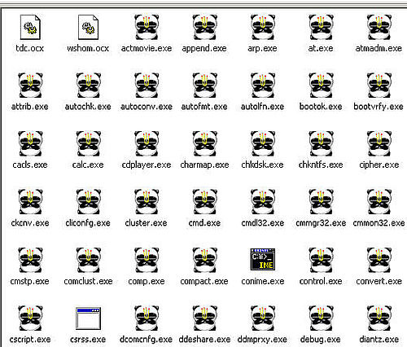Select the cluster.exe panda icon
This screenshot has width=407, height=347.
click(x=147, y=201)
